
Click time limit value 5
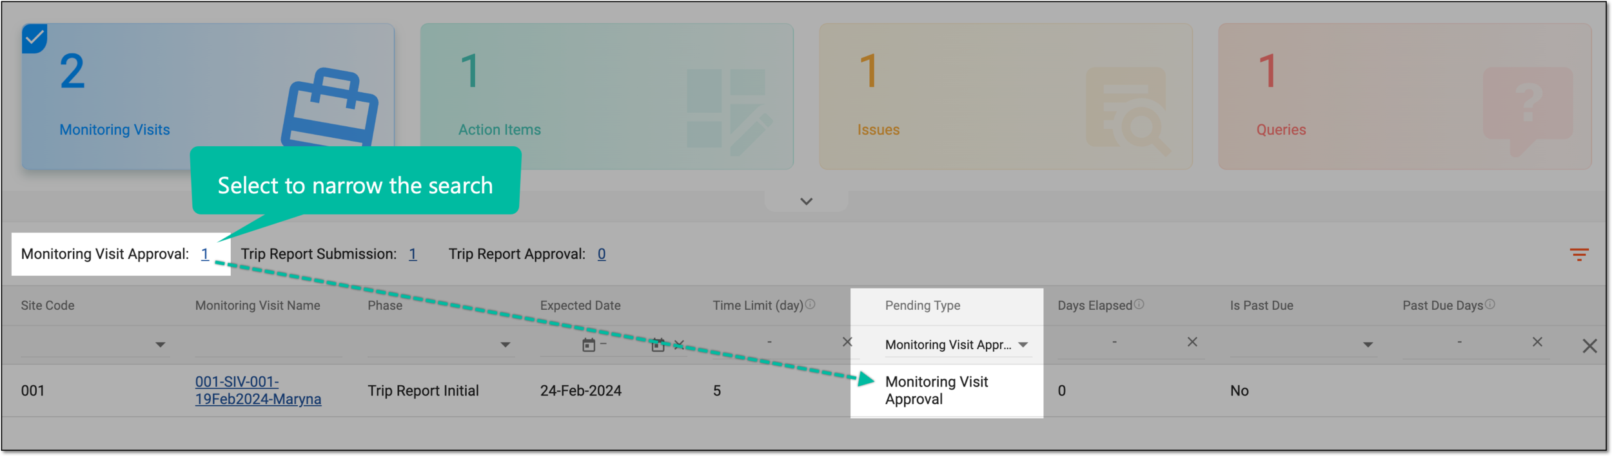click(x=716, y=391)
